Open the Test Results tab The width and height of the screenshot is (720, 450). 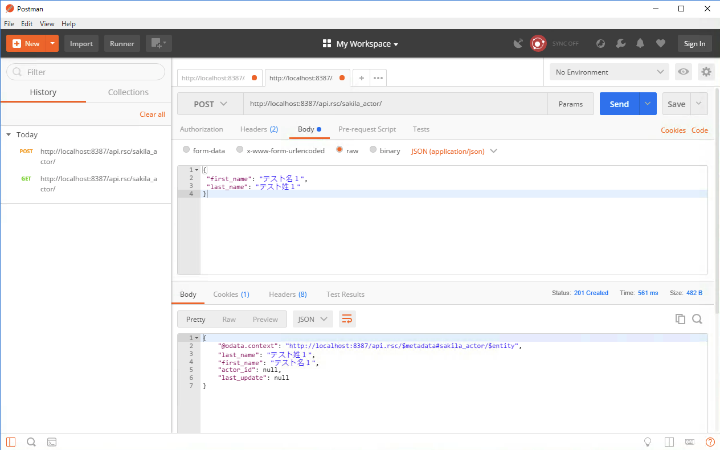pos(345,294)
